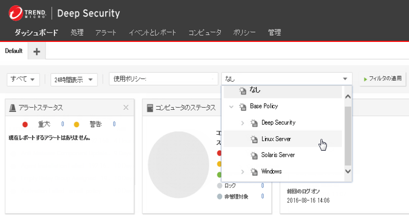Open the 使用ポリシー filter type dropdown
The image size is (409, 217).
pyautogui.click(x=163, y=79)
